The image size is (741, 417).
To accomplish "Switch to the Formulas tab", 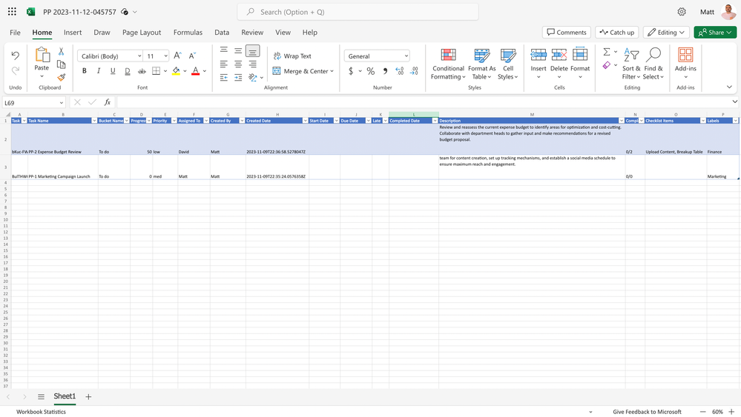I will coord(188,33).
